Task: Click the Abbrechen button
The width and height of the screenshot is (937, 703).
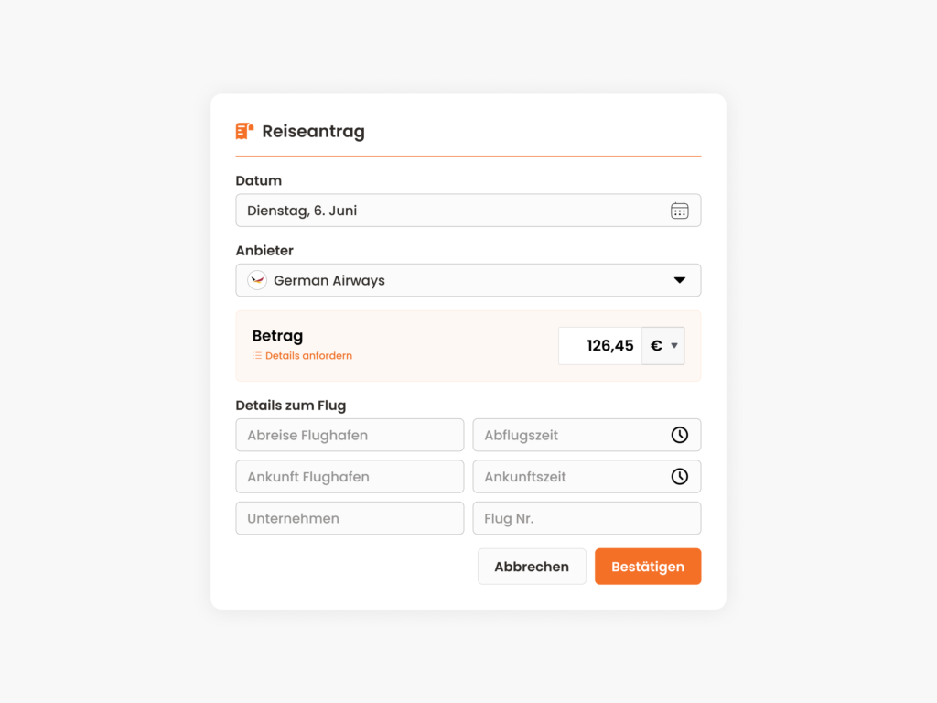Action: pos(532,567)
